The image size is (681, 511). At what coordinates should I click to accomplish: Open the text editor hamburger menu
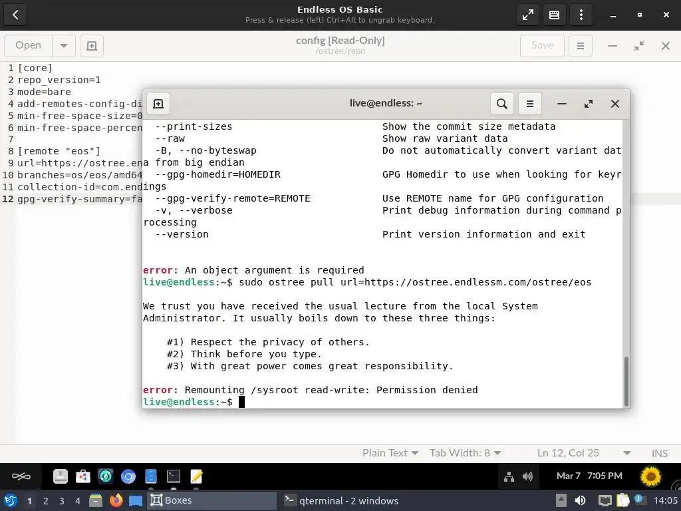[580, 46]
